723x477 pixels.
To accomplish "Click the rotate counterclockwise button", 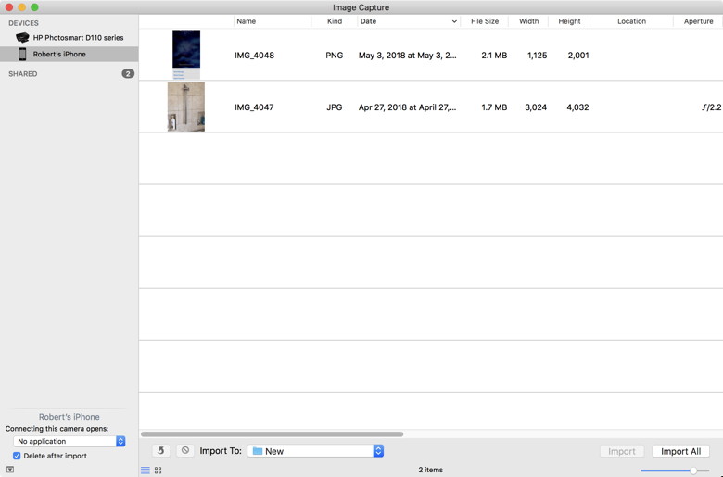I will 161,451.
